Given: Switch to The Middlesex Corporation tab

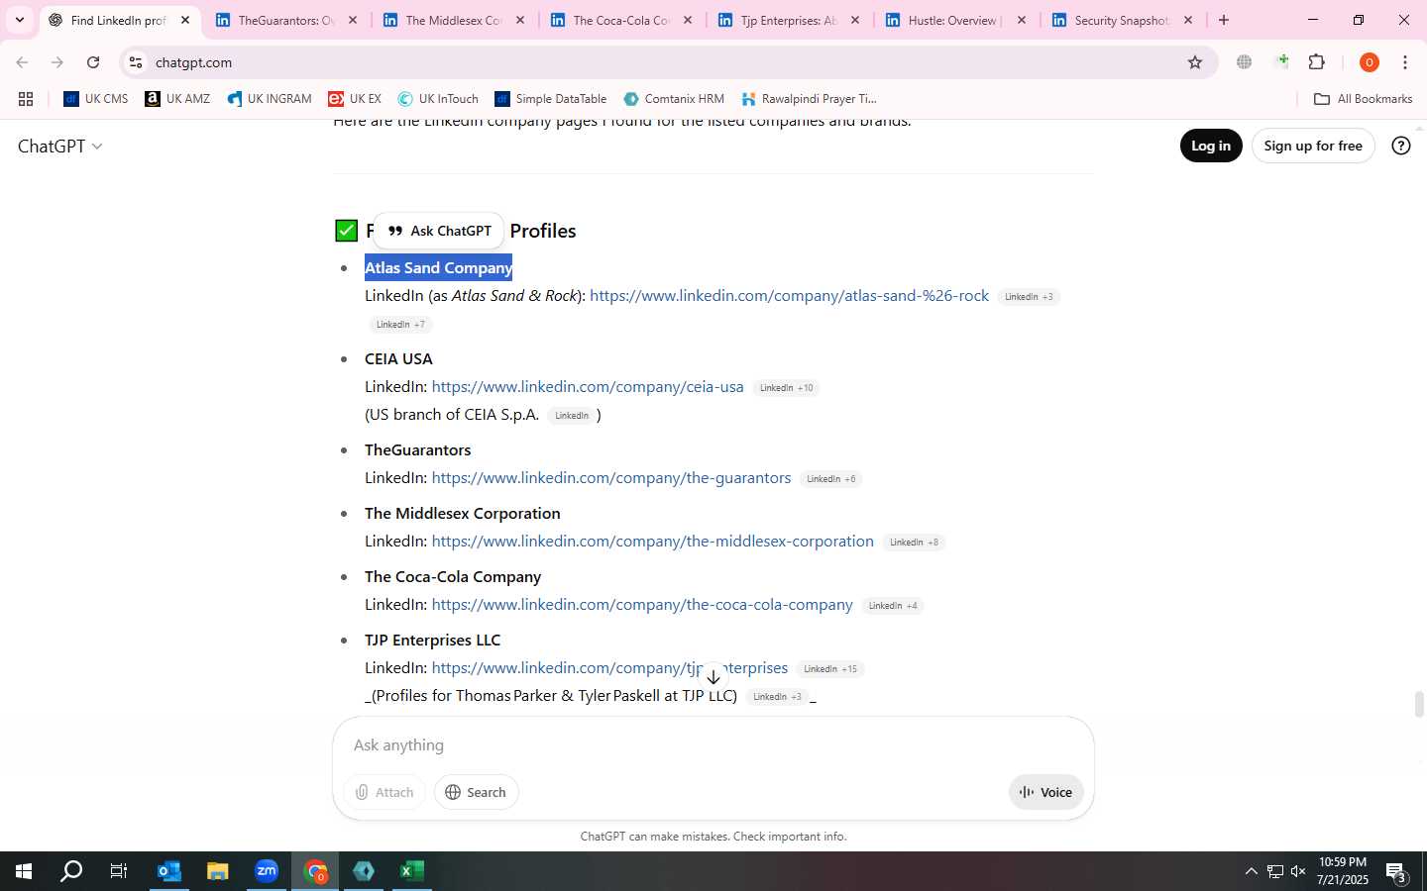Looking at the screenshot, I should [x=453, y=20].
